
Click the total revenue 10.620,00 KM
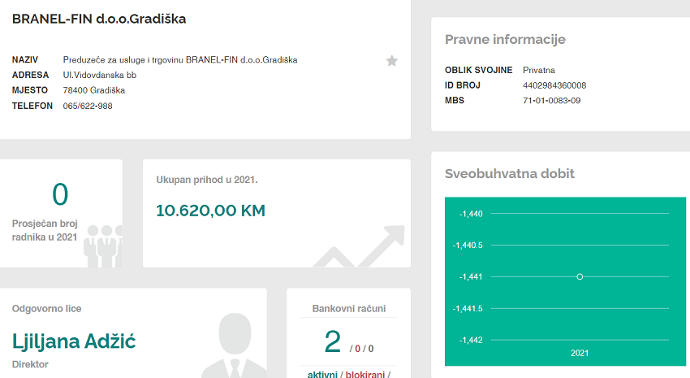[210, 211]
